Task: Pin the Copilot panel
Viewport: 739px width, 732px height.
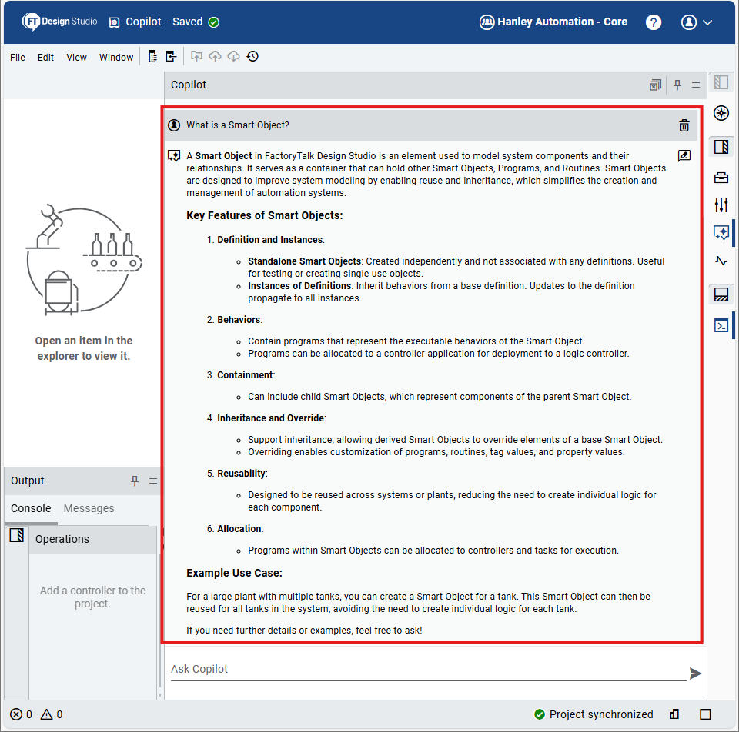Action: [x=677, y=85]
